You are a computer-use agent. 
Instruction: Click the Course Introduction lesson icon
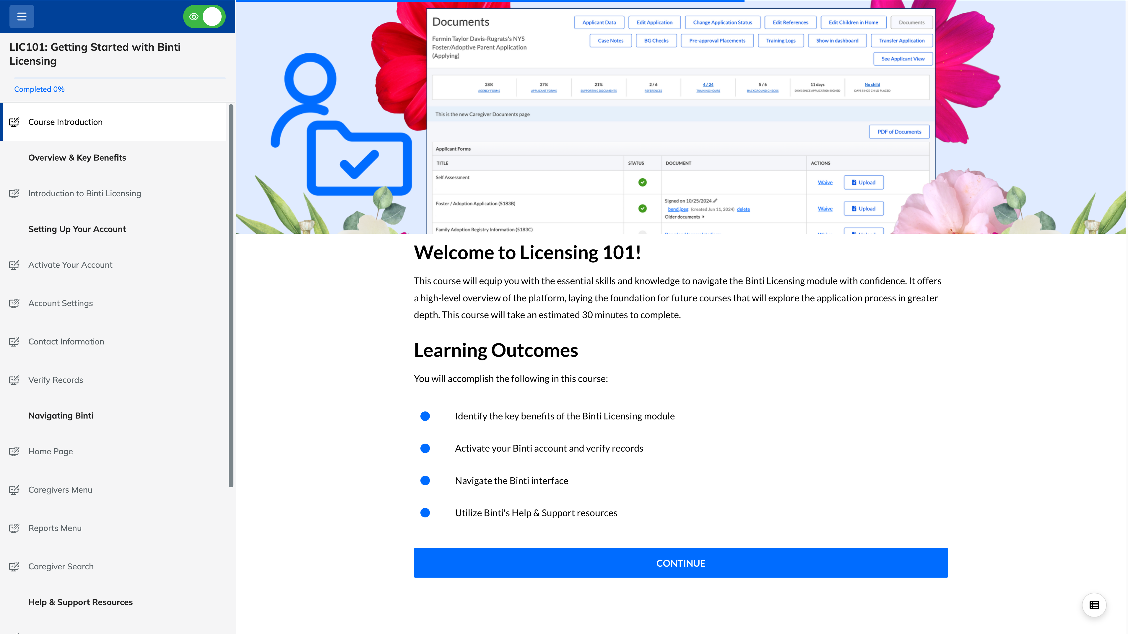(14, 122)
